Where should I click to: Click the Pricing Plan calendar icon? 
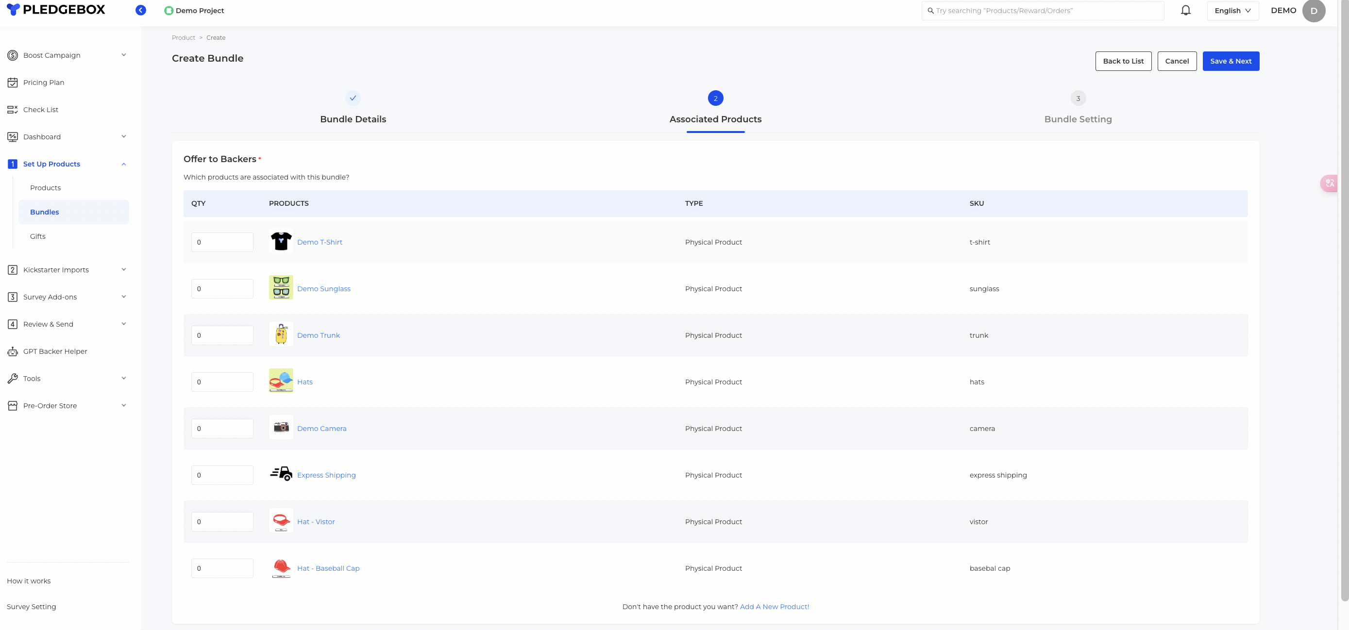(x=13, y=82)
